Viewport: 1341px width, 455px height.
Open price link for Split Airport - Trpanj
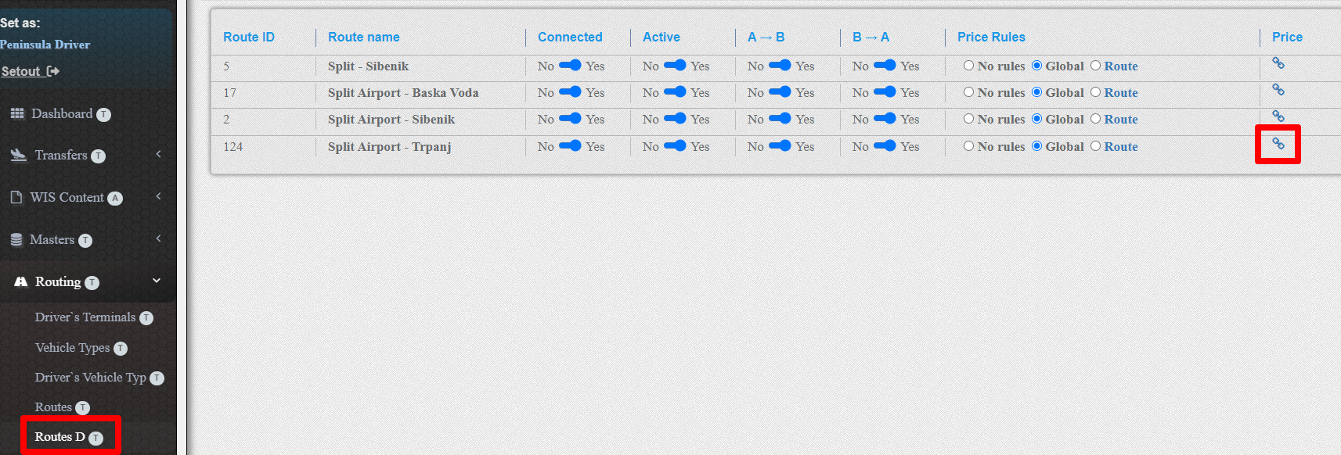pos(1278,144)
